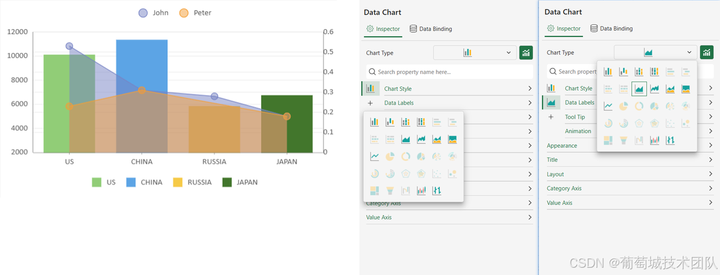Pick pie chart icon in left panel picker

tap(390, 157)
